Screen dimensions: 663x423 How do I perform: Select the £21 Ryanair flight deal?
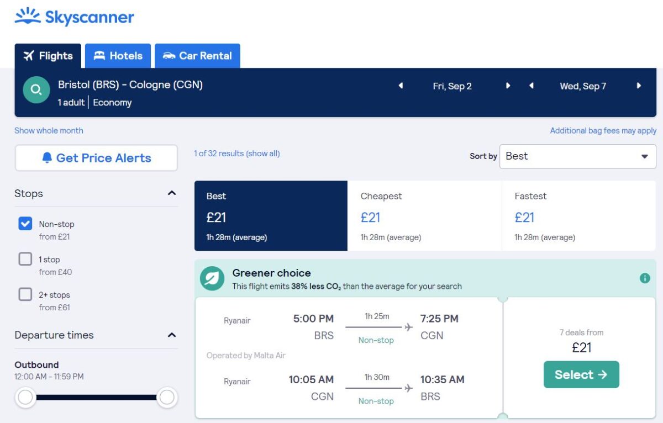(x=581, y=374)
